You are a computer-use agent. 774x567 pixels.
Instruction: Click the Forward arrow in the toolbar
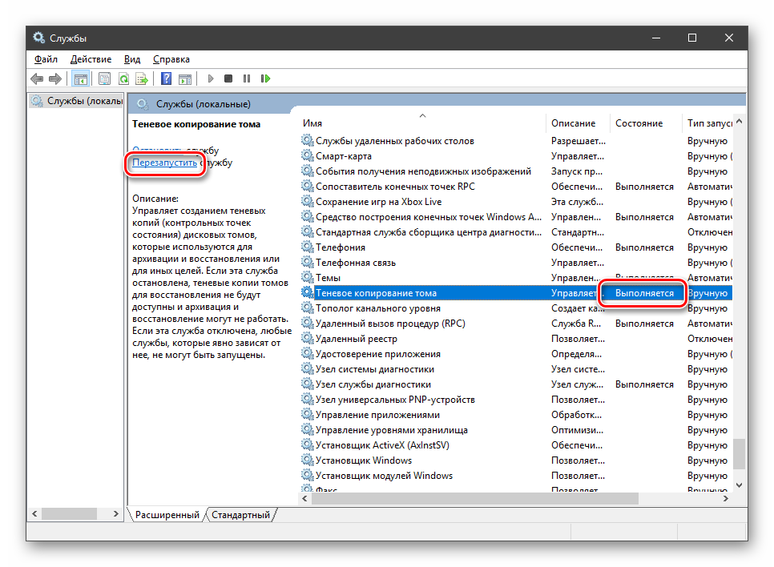click(x=55, y=78)
